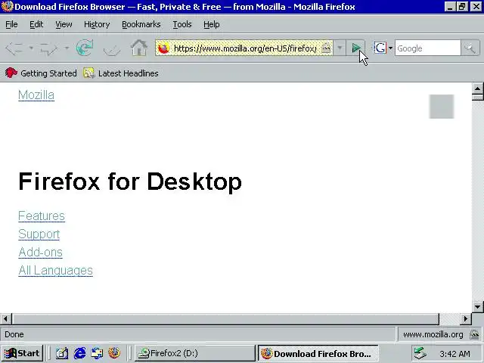484x363 pixels.
Task: Open the Edit menu
Action: click(36, 24)
